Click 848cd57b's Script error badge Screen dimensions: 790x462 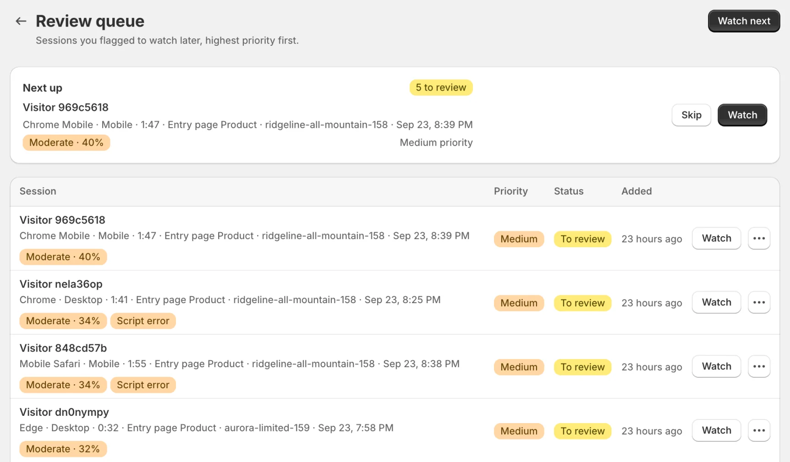(143, 385)
